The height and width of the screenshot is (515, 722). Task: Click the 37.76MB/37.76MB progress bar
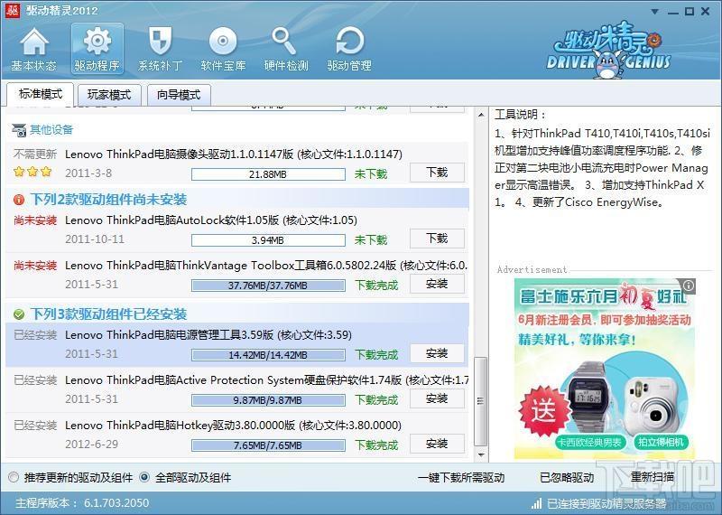pos(268,286)
